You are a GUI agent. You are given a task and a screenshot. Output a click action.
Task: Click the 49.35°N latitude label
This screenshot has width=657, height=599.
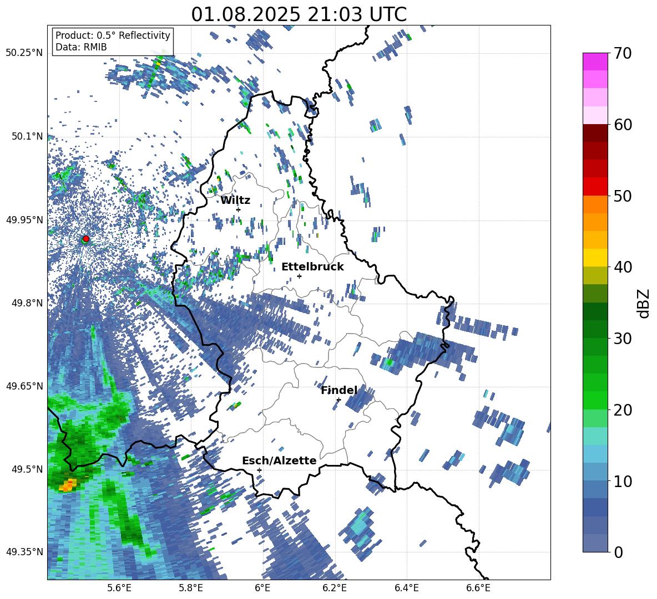(24, 552)
